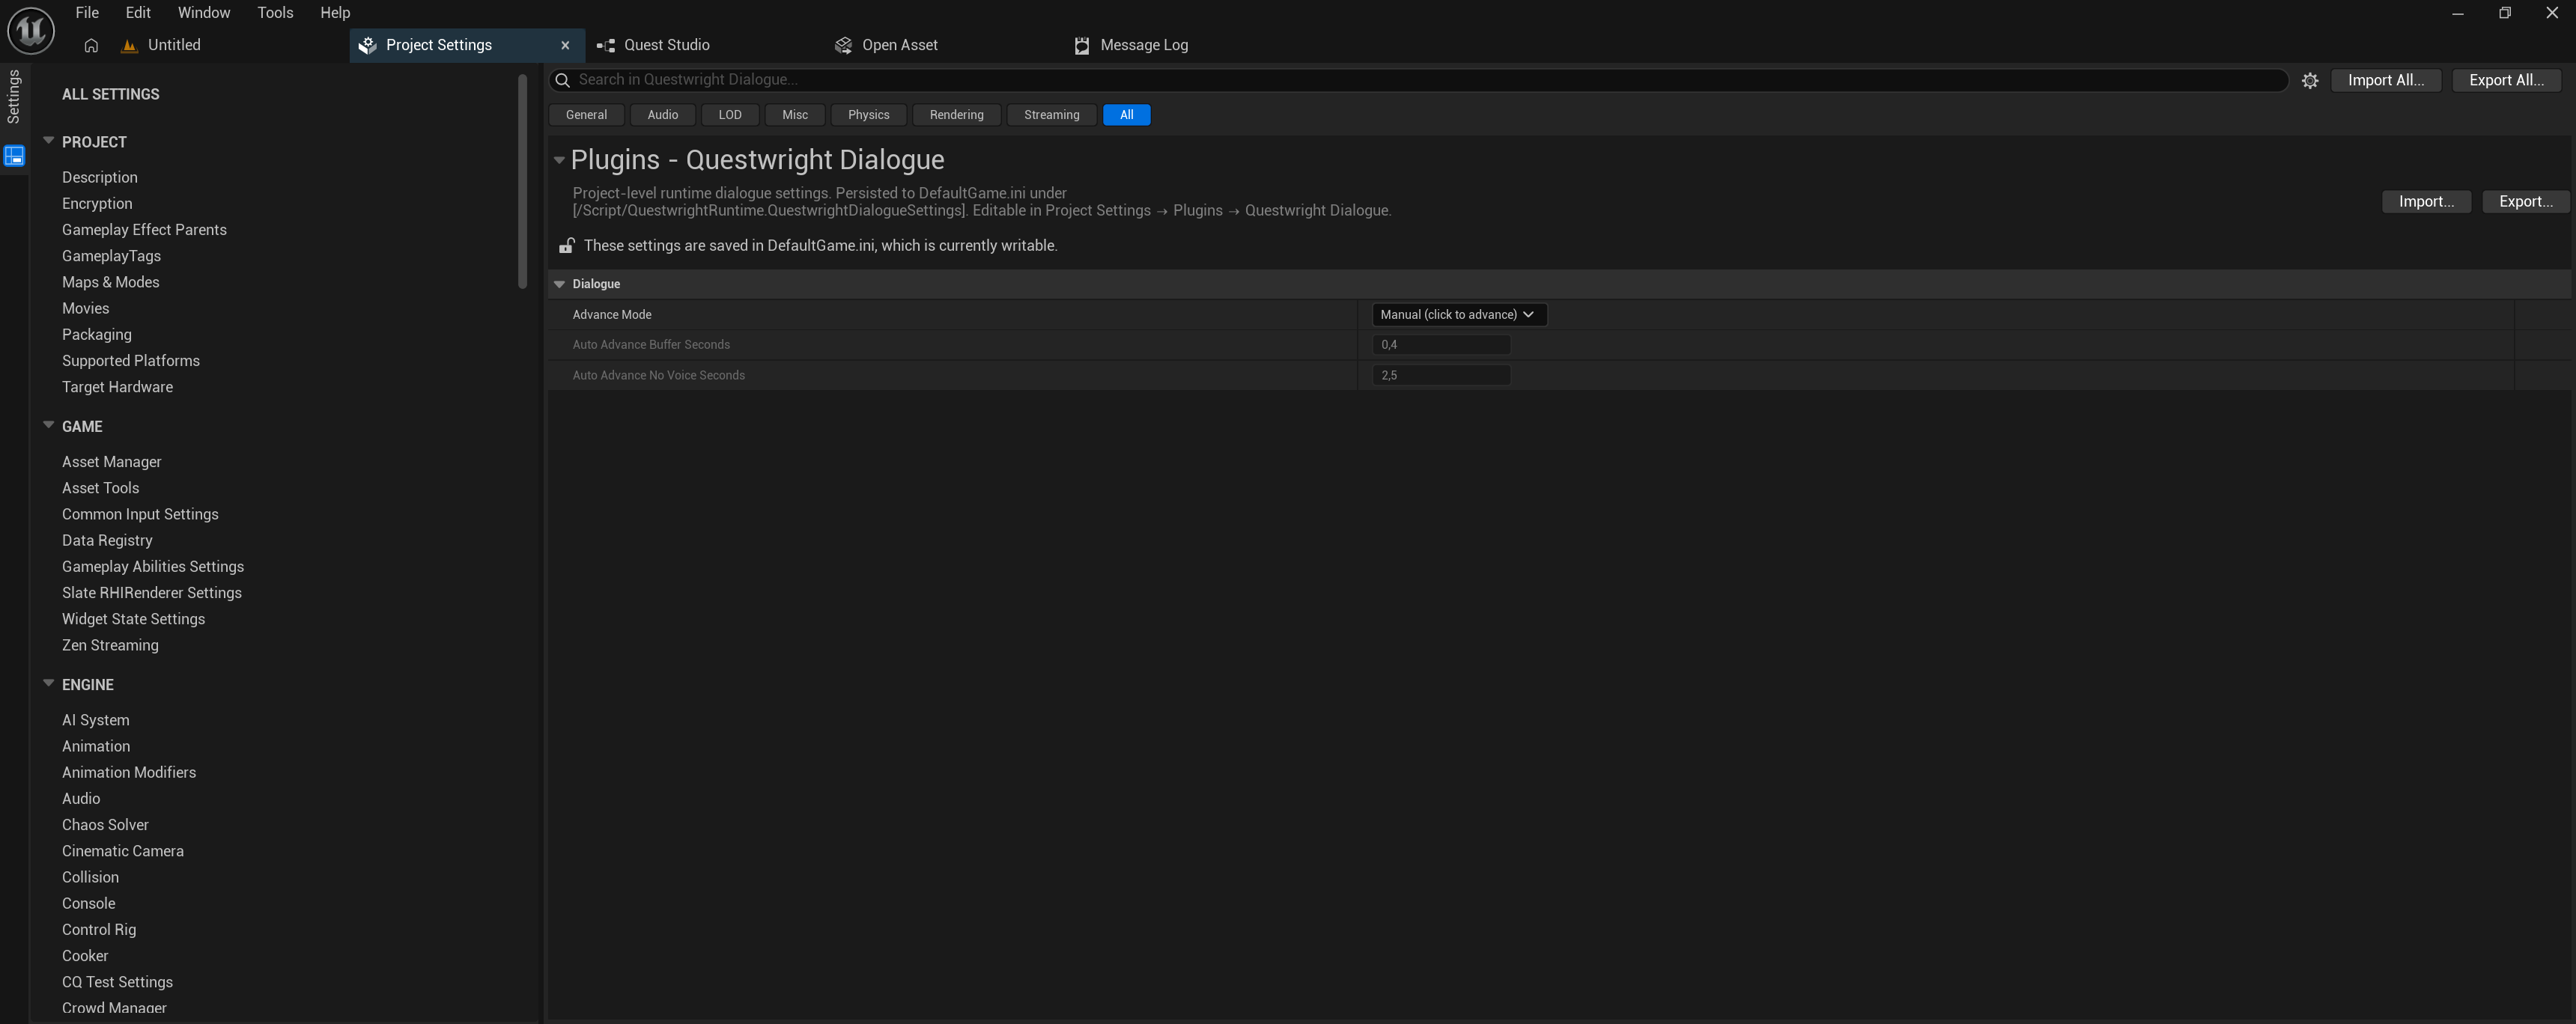Click the unlocked padlock icon

coord(567,245)
